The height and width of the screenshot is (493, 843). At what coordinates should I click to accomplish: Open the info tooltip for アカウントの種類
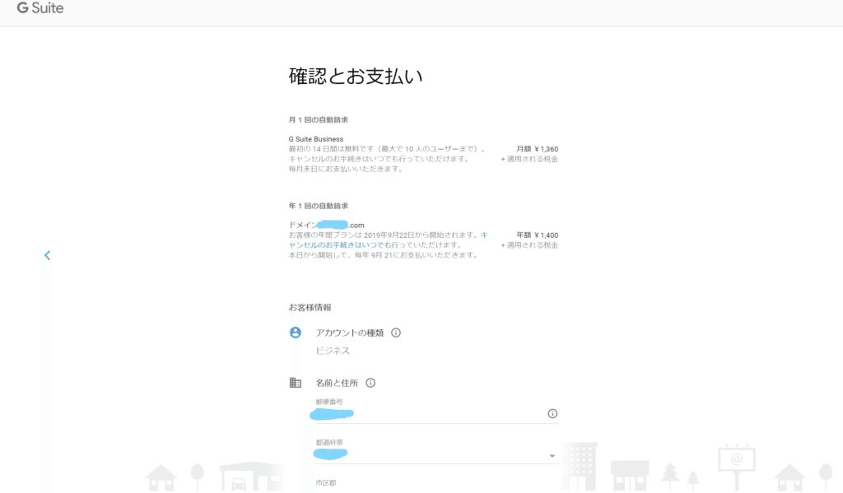[398, 333]
